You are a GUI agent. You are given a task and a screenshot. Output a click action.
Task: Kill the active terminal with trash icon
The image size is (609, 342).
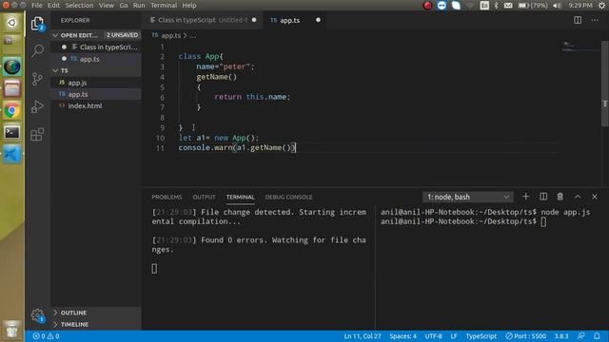560,197
